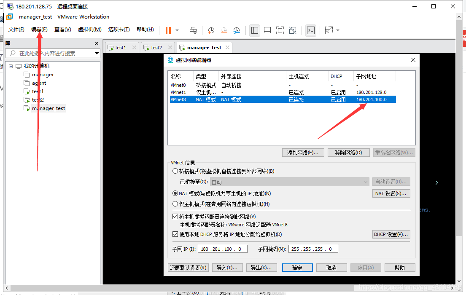Click the 导出(X)... button
Image resolution: width=466 pixels, height=295 pixels.
[261, 268]
